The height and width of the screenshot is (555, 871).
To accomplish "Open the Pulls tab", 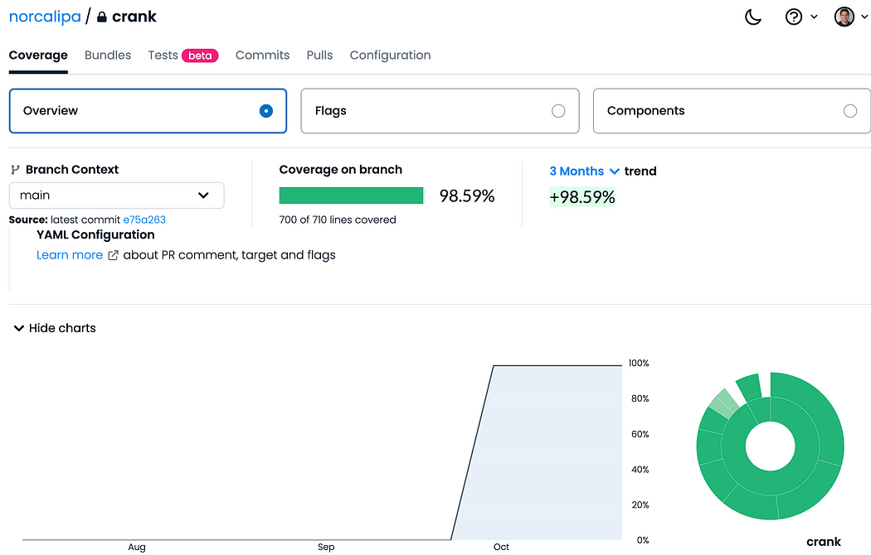I will click(x=319, y=55).
